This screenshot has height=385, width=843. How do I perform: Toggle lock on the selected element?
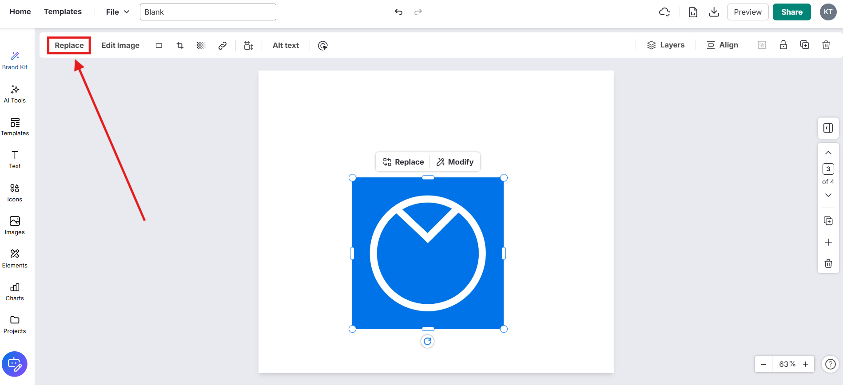[x=783, y=45]
